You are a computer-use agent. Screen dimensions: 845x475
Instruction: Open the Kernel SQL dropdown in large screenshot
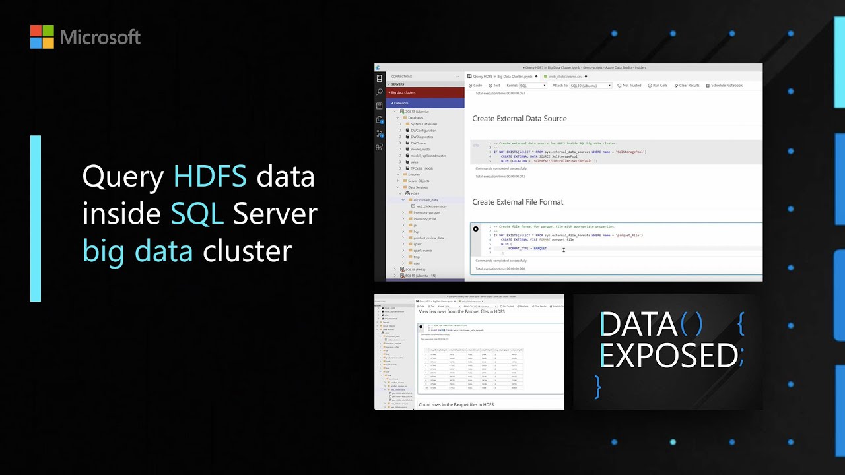tap(533, 86)
